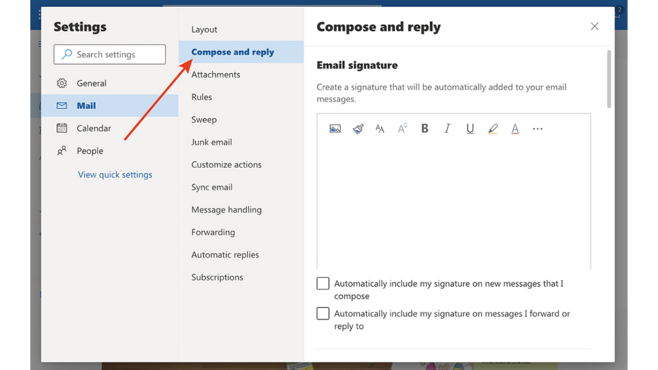
Task: Click the View quick settings link
Action: (115, 174)
